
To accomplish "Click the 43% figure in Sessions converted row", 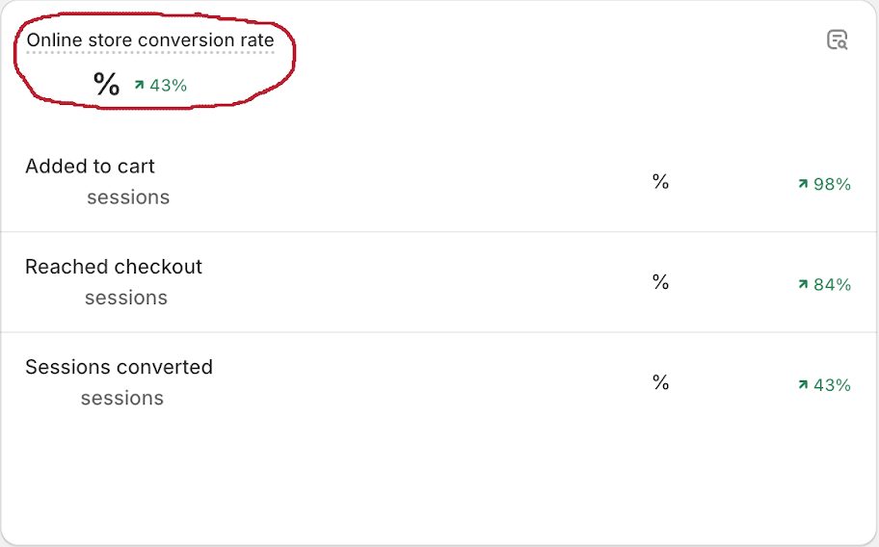I will (x=832, y=385).
